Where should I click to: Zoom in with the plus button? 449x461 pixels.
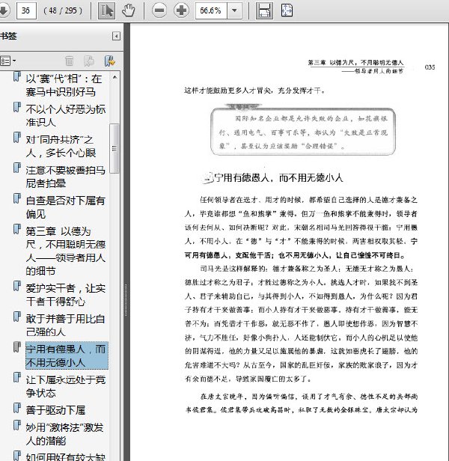(x=181, y=11)
